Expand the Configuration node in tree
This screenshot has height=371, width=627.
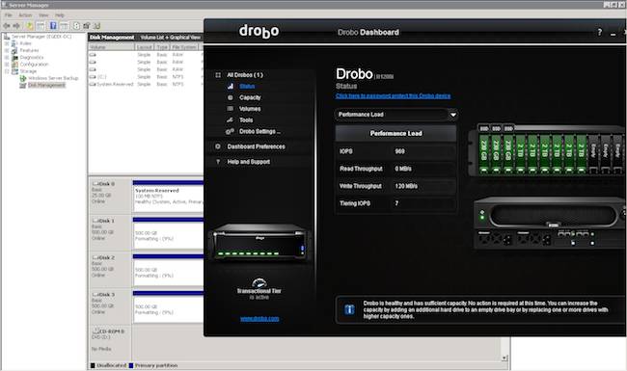pyautogui.click(x=7, y=64)
